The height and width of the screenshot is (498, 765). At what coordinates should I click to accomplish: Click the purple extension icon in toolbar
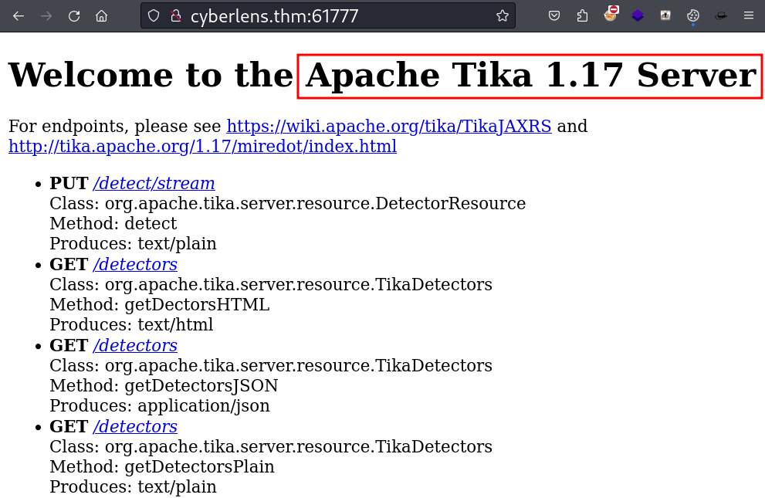click(638, 15)
